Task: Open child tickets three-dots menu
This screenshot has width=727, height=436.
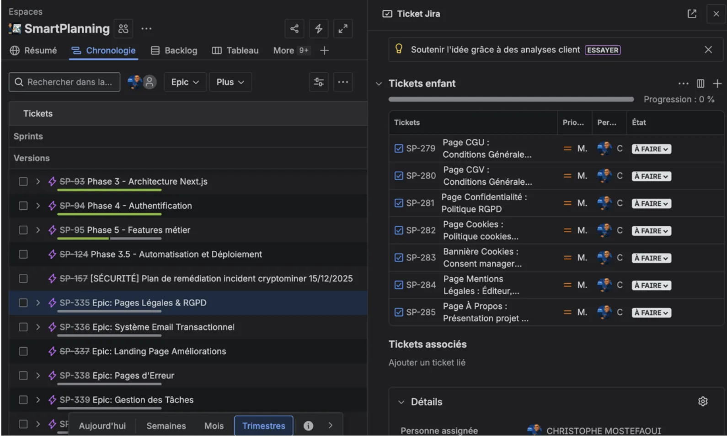Action: tap(683, 84)
